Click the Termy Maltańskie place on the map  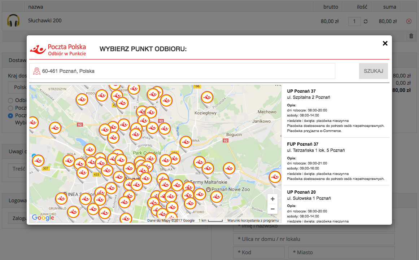[209, 182]
